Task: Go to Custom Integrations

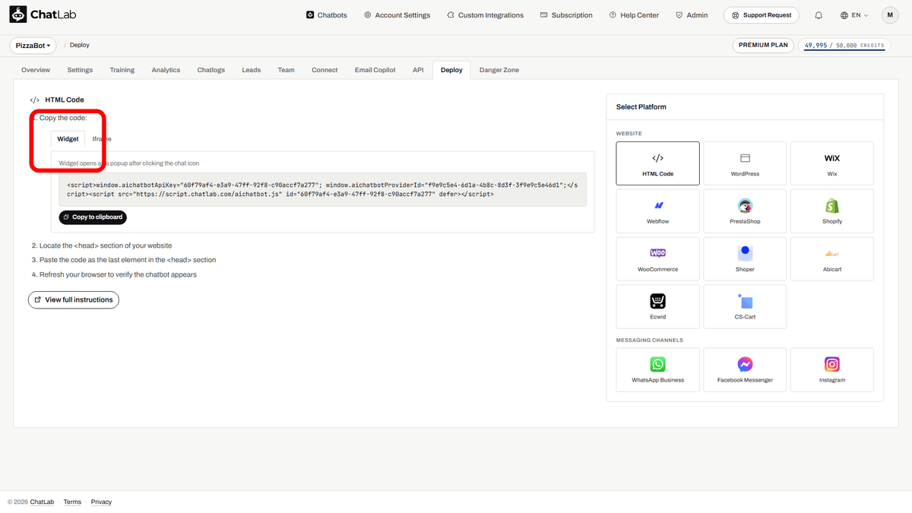Action: 486,15
